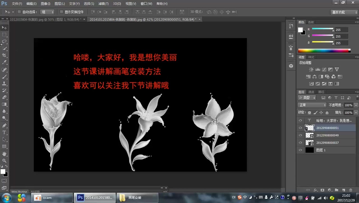Toggle Auto-Select checkbox
Image resolution: width=359 pixels, height=203 pixels.
(x=19, y=12)
